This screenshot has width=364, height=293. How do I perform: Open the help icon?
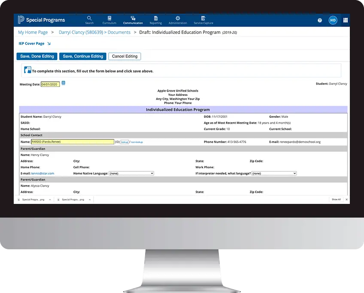[x=319, y=20]
